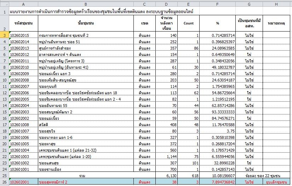
Task: Select the 'หมายเหตุ' header cell
Action: point(277,23)
